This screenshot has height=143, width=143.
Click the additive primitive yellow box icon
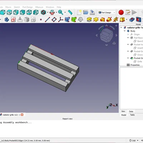tap(122, 19)
